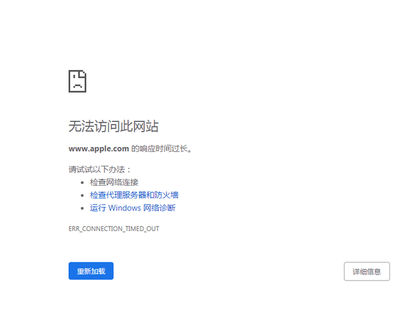Open the 详细信息 details button
Image resolution: width=420 pixels, height=315 pixels.
(x=367, y=271)
